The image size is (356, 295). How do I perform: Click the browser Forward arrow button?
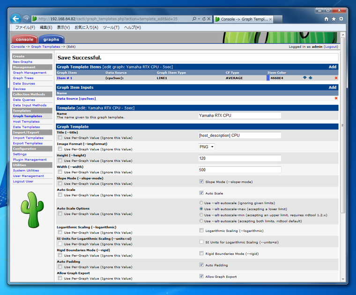[26, 19]
